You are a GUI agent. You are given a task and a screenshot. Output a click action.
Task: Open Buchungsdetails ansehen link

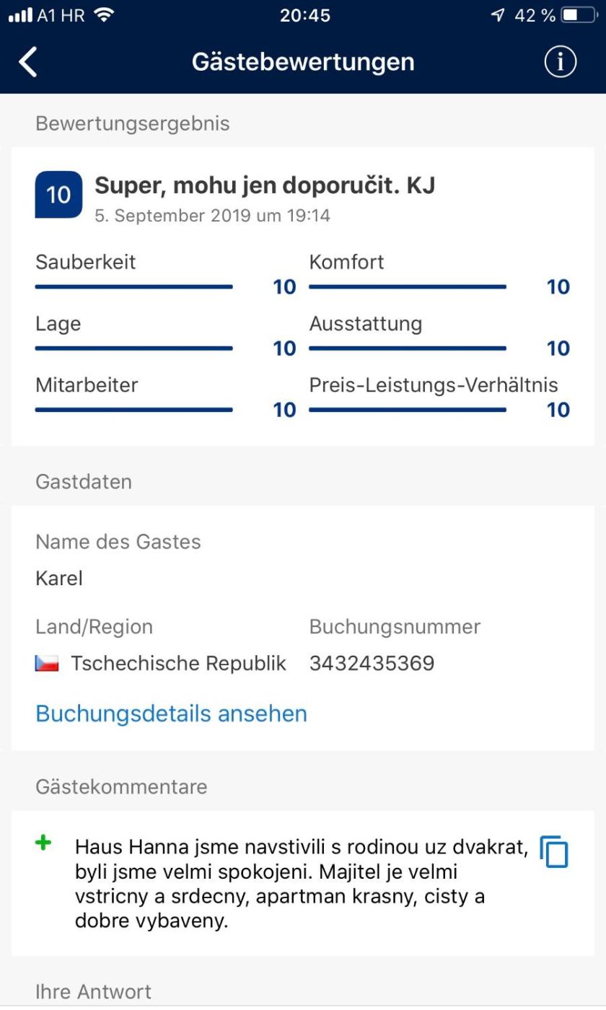pos(171,713)
